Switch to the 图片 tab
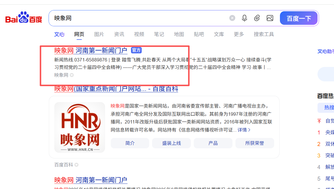 99,34
